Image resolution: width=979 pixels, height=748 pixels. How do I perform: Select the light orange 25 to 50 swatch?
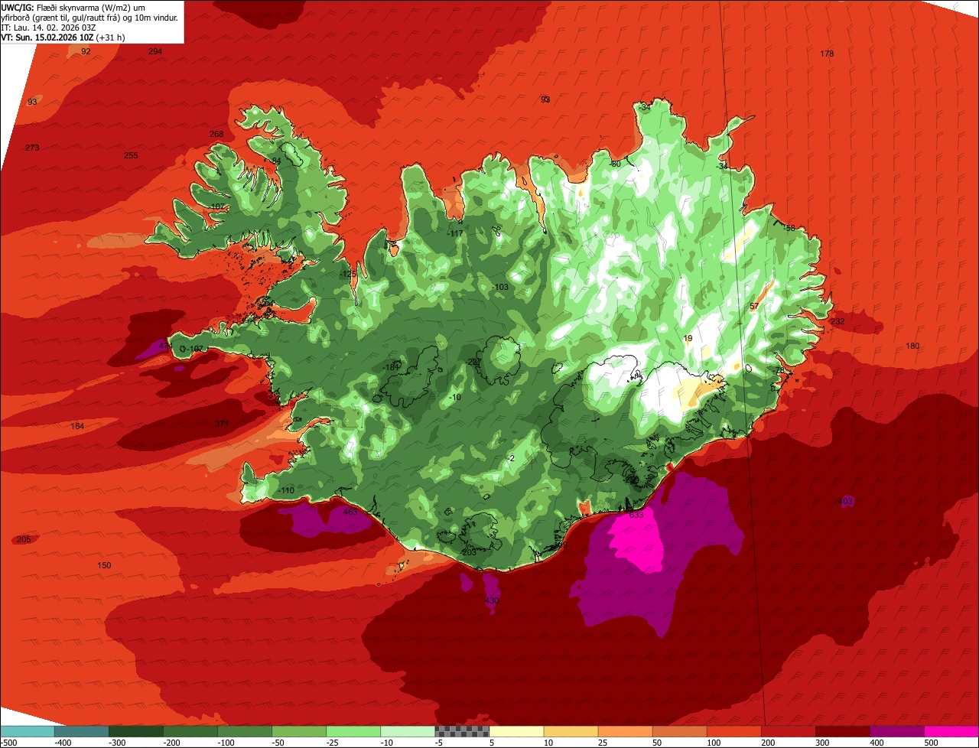[625, 731]
